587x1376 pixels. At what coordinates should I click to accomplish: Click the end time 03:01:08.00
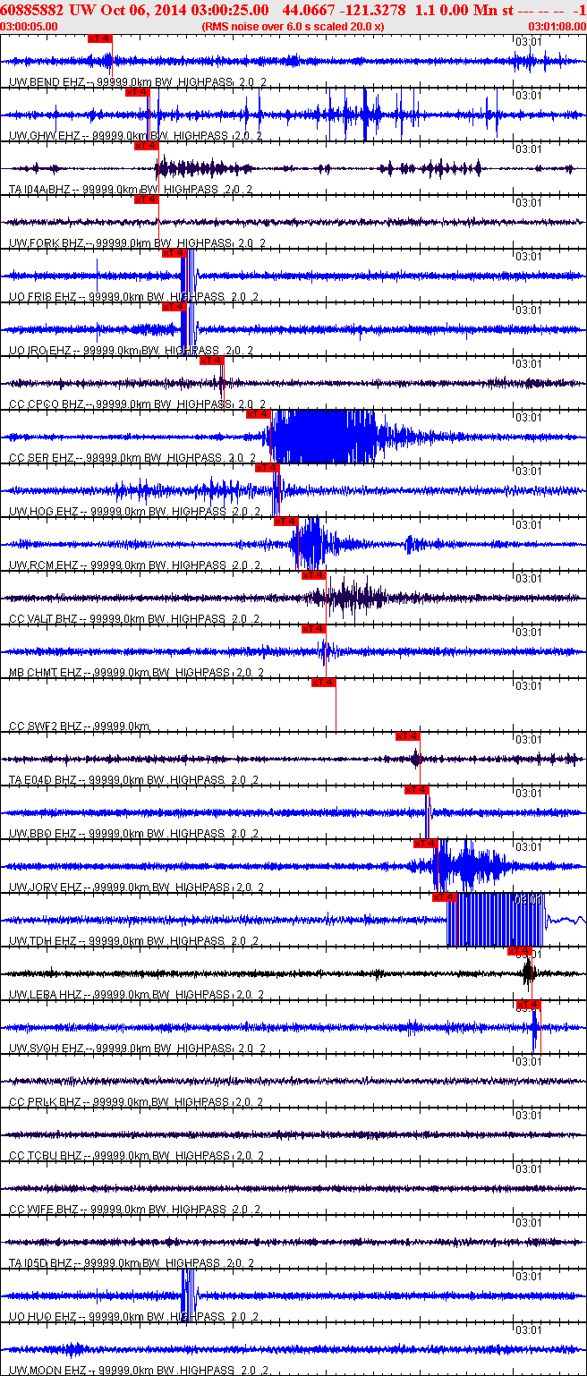point(557,26)
